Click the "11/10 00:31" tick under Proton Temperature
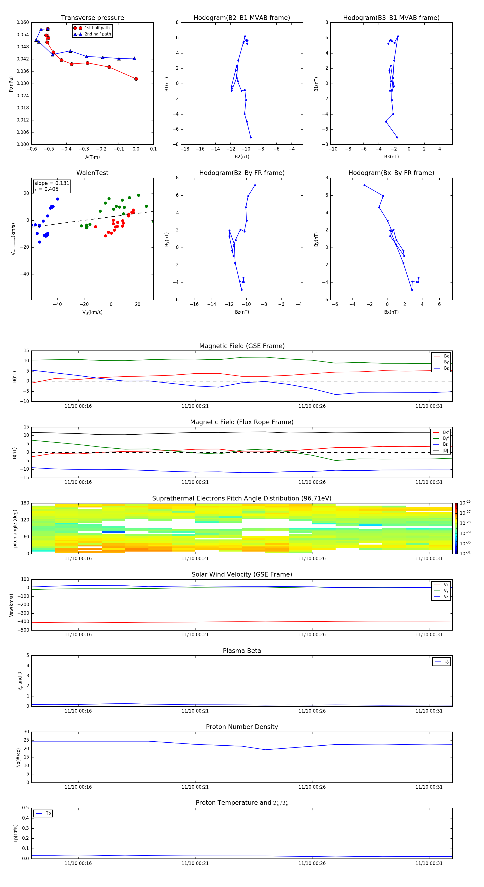 429,863
